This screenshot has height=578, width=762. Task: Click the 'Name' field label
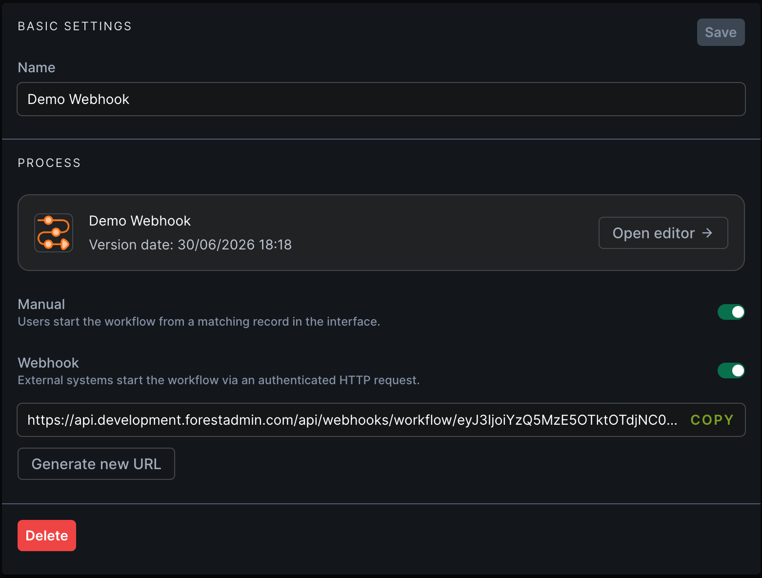pyautogui.click(x=37, y=67)
